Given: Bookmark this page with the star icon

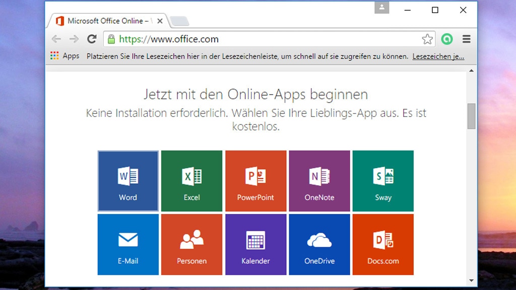Looking at the screenshot, I should (x=427, y=39).
